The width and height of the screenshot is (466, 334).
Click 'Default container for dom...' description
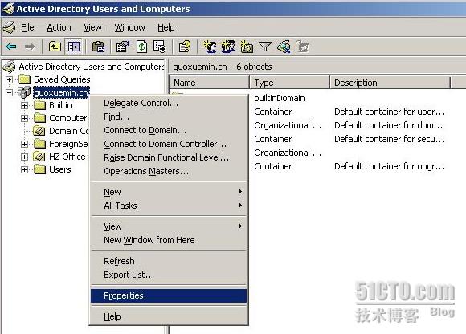388,125
